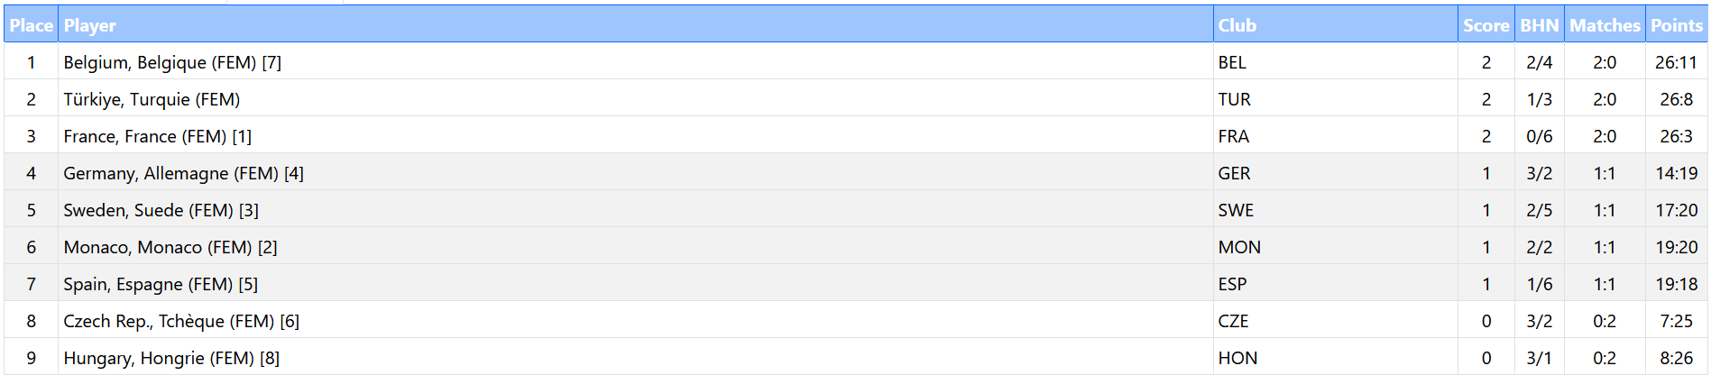The width and height of the screenshot is (1711, 375).
Task: Select Türkiye, Turquie (FEM) player entry
Action: 152,99
